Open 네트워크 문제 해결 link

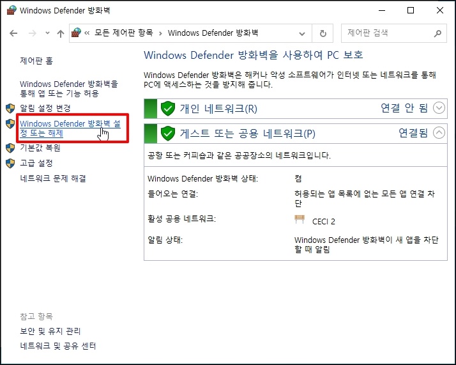[x=53, y=178]
